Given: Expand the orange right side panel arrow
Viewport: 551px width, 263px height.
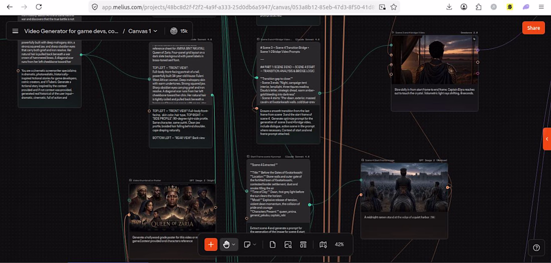Looking at the screenshot, I should (x=547, y=139).
